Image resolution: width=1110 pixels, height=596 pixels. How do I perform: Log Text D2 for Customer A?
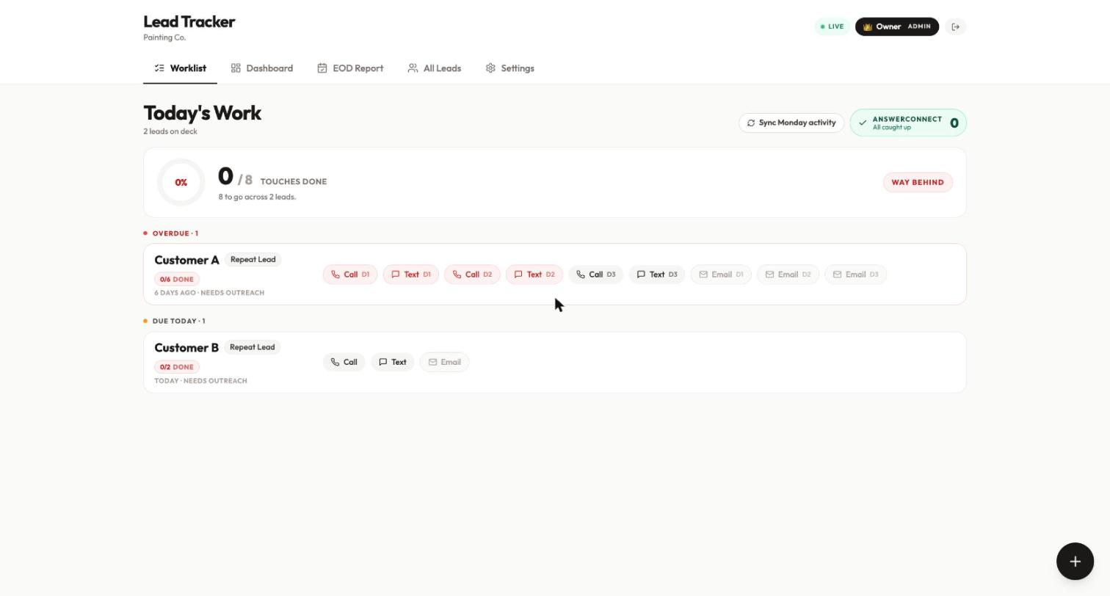(534, 275)
